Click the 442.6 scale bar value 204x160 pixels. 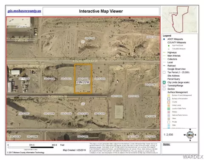[54, 145]
